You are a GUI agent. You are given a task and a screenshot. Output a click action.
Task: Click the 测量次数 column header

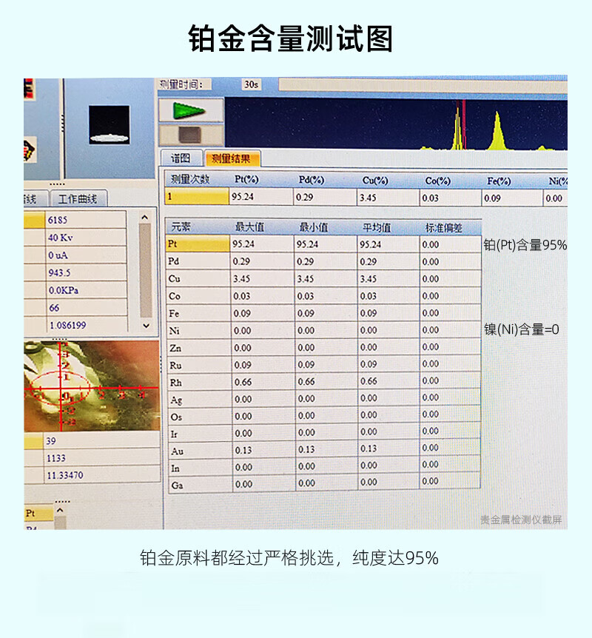coord(190,179)
